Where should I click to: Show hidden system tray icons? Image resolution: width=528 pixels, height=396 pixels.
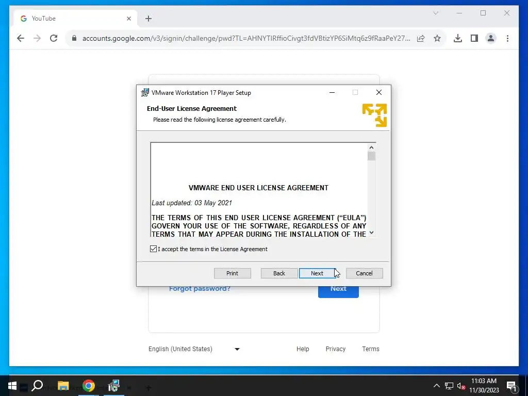[x=436, y=386]
